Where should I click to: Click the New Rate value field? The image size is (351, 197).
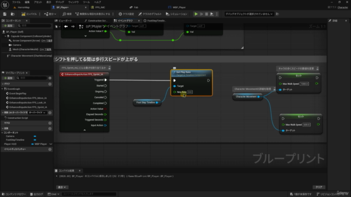pos(190,92)
